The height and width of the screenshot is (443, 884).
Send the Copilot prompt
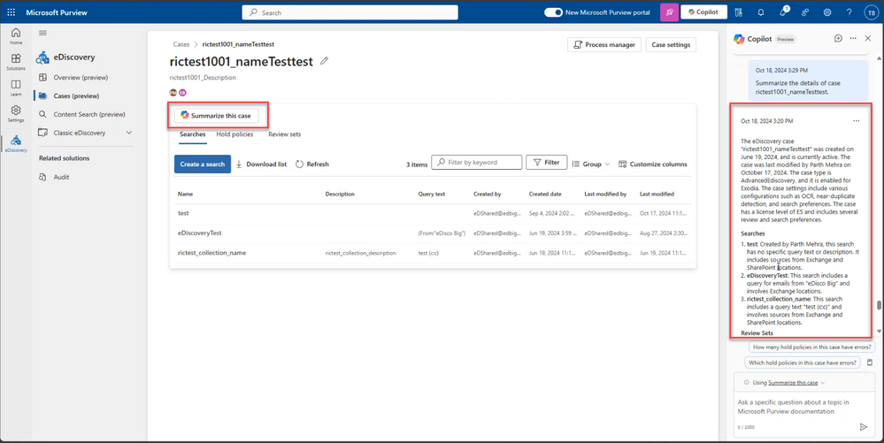click(863, 427)
